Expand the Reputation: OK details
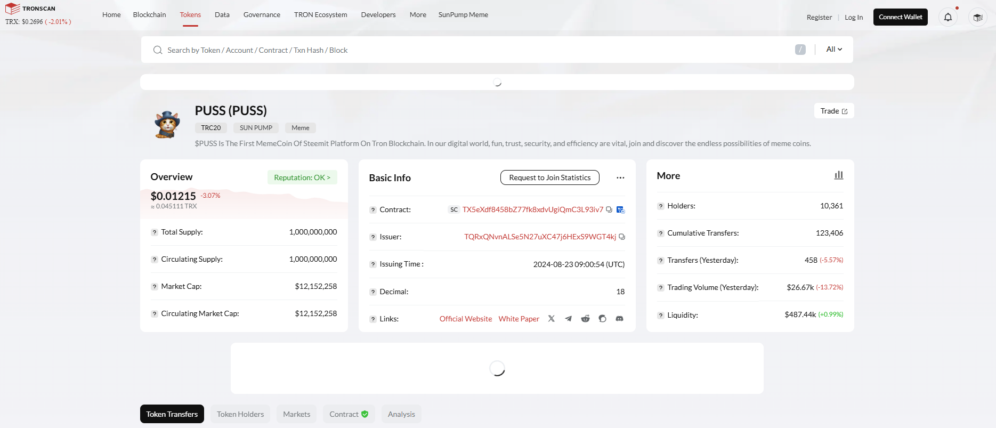The width and height of the screenshot is (996, 428). [302, 177]
